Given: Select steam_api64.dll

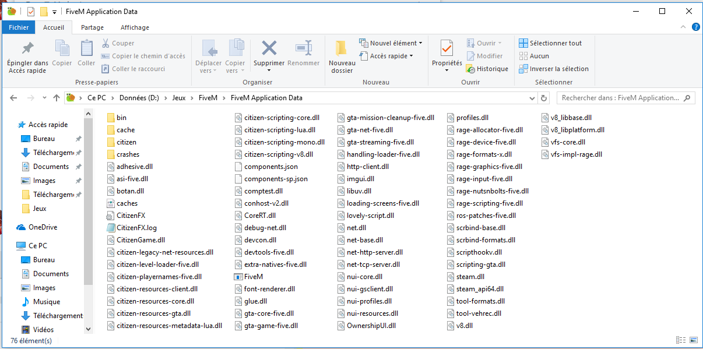Looking at the screenshot, I should [475, 289].
